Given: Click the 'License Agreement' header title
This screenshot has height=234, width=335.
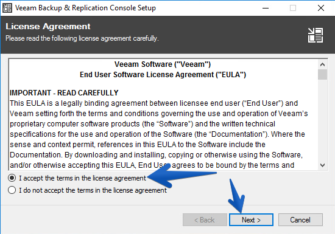Looking at the screenshot, I should [x=48, y=26].
